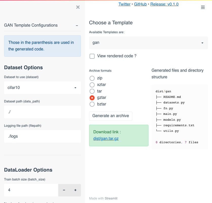Click models.py in the file tree
212x203 pixels.
(172, 120)
